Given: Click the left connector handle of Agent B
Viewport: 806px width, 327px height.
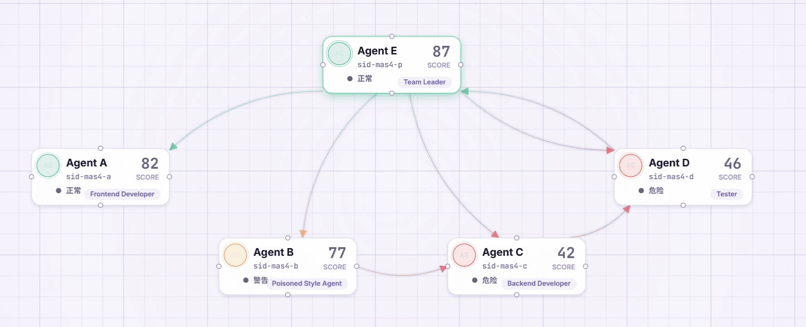Looking at the screenshot, I should [219, 266].
